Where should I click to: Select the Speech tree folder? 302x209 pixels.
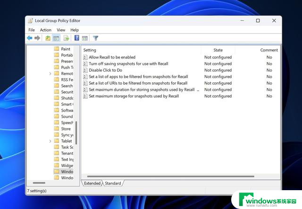(67, 122)
